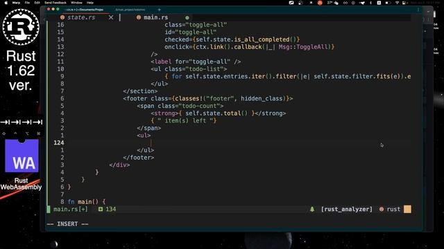
Task: Click the modified dot on main.rs tab
Action: [x=187, y=17]
